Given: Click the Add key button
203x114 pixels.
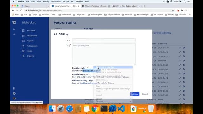Looking at the screenshot, I should click(x=134, y=94).
